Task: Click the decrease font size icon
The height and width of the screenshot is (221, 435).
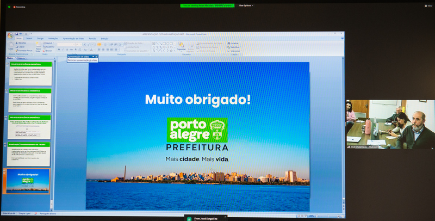Action: (89, 45)
